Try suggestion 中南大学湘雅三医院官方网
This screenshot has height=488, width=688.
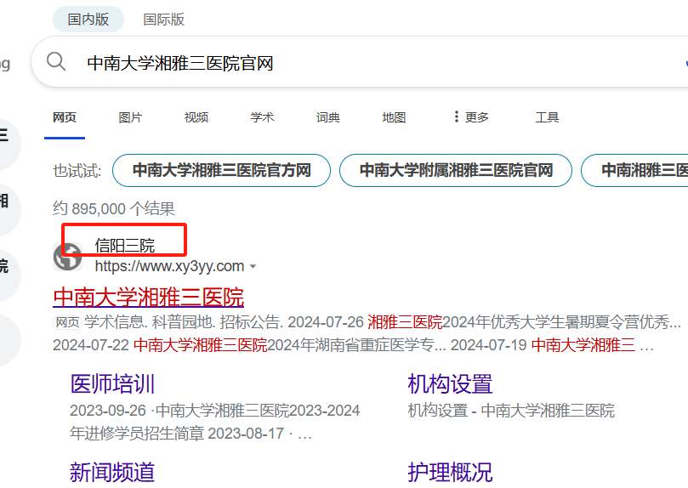point(222,170)
